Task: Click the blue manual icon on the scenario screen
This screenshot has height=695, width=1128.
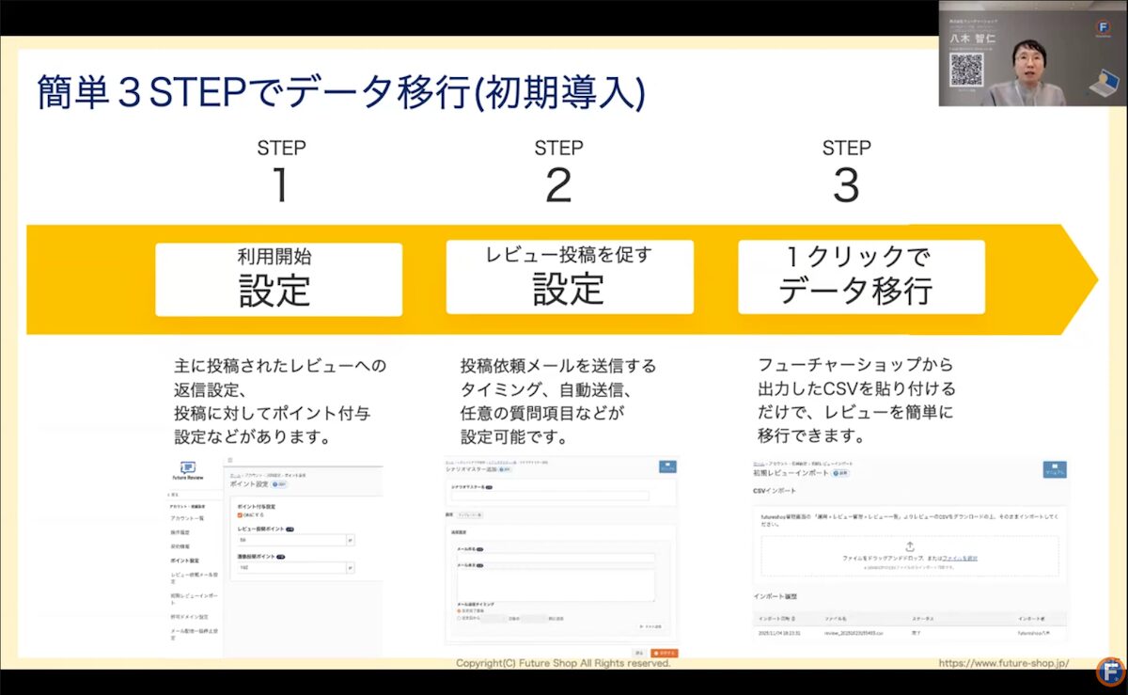Action: (x=667, y=466)
